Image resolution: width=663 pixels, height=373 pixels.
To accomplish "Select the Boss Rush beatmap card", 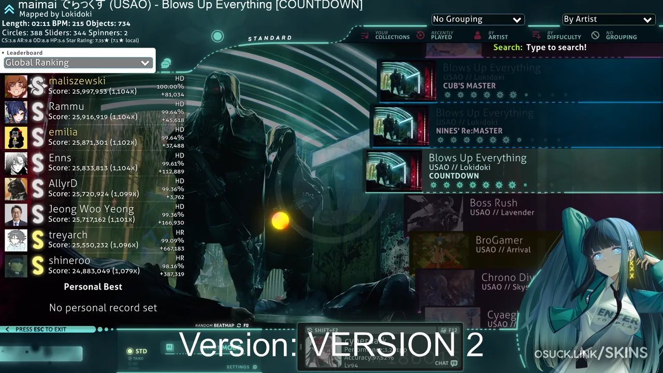I will click(483, 213).
